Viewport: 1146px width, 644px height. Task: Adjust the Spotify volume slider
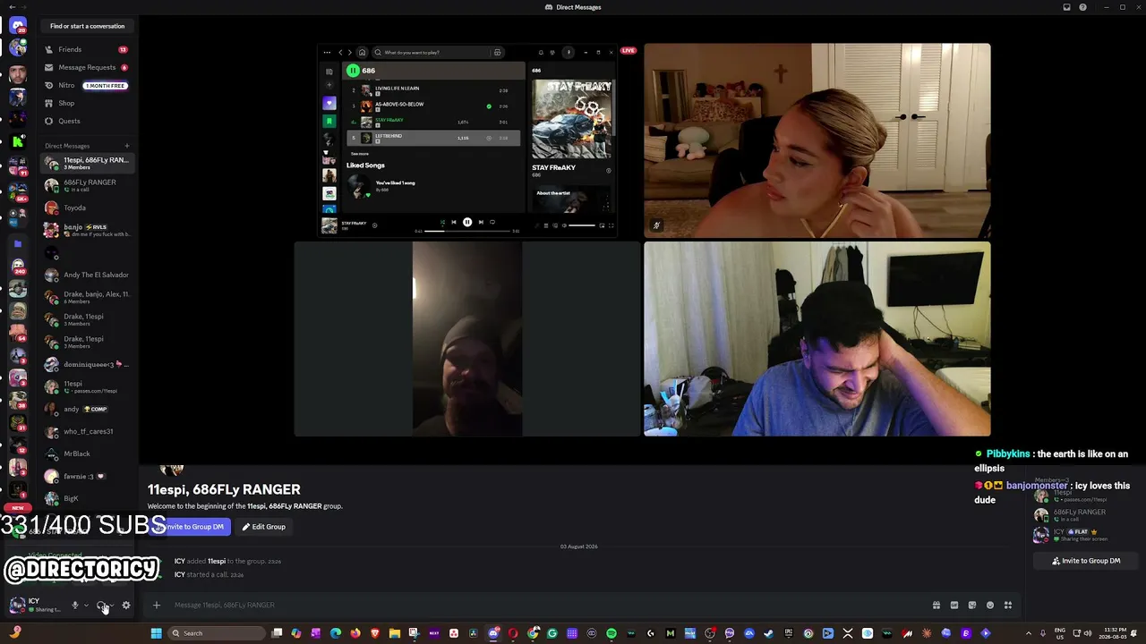click(582, 225)
